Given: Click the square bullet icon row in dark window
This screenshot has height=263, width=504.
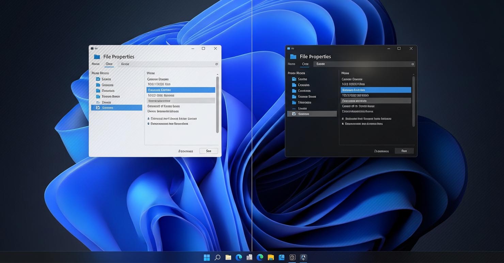Looking at the screenshot, I should click(363, 124).
